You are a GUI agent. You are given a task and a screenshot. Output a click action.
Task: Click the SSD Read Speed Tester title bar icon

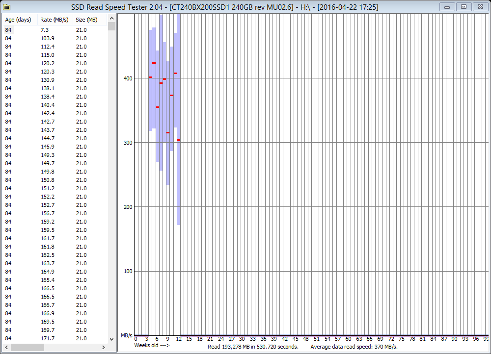pyautogui.click(x=6, y=6)
